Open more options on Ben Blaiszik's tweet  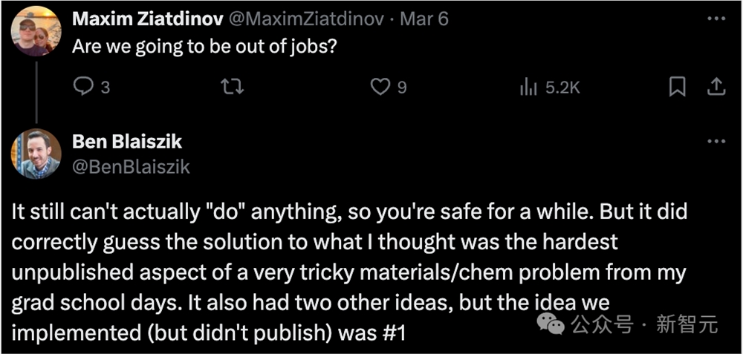click(x=716, y=141)
